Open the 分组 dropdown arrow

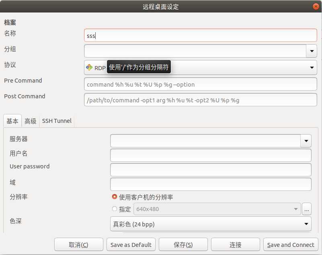tap(312, 51)
